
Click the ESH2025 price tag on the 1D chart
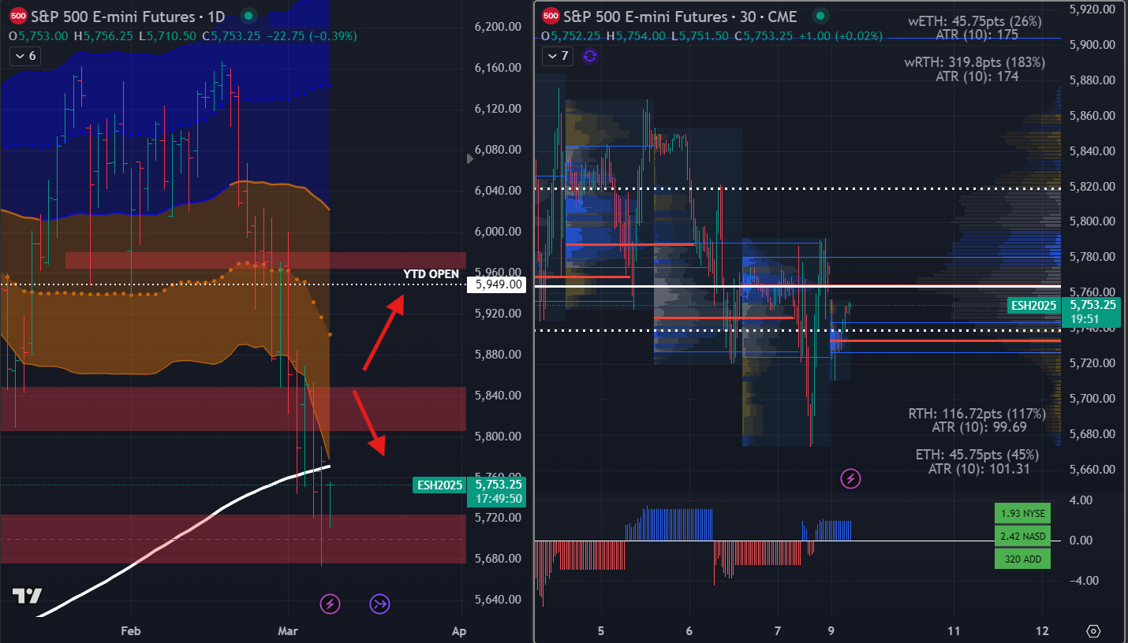click(439, 485)
